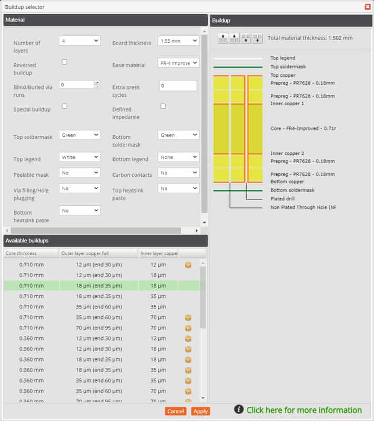Click 'Top soldermask' label in buildup diagram

coord(288,67)
